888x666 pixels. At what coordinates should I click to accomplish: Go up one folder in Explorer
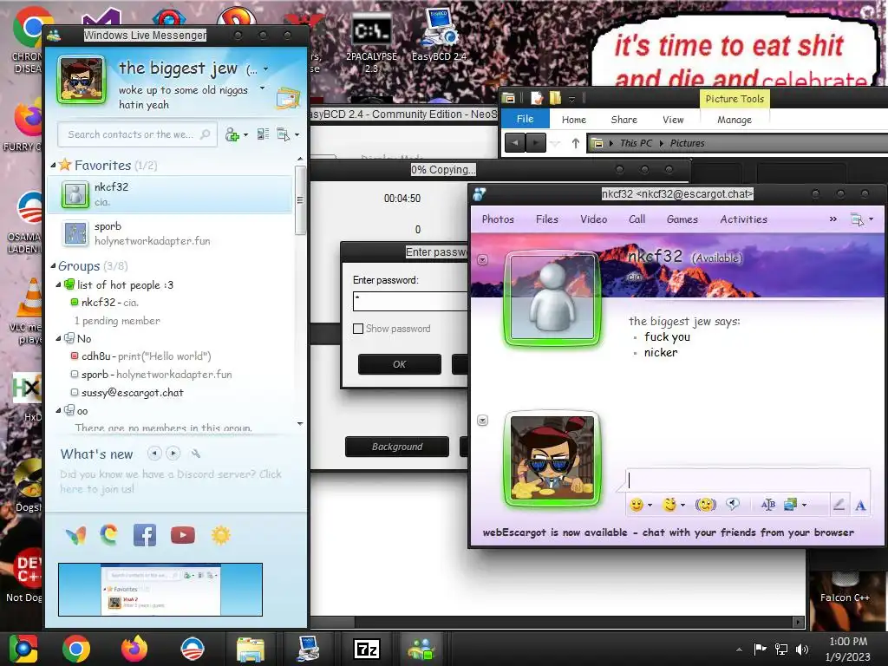[x=576, y=143]
